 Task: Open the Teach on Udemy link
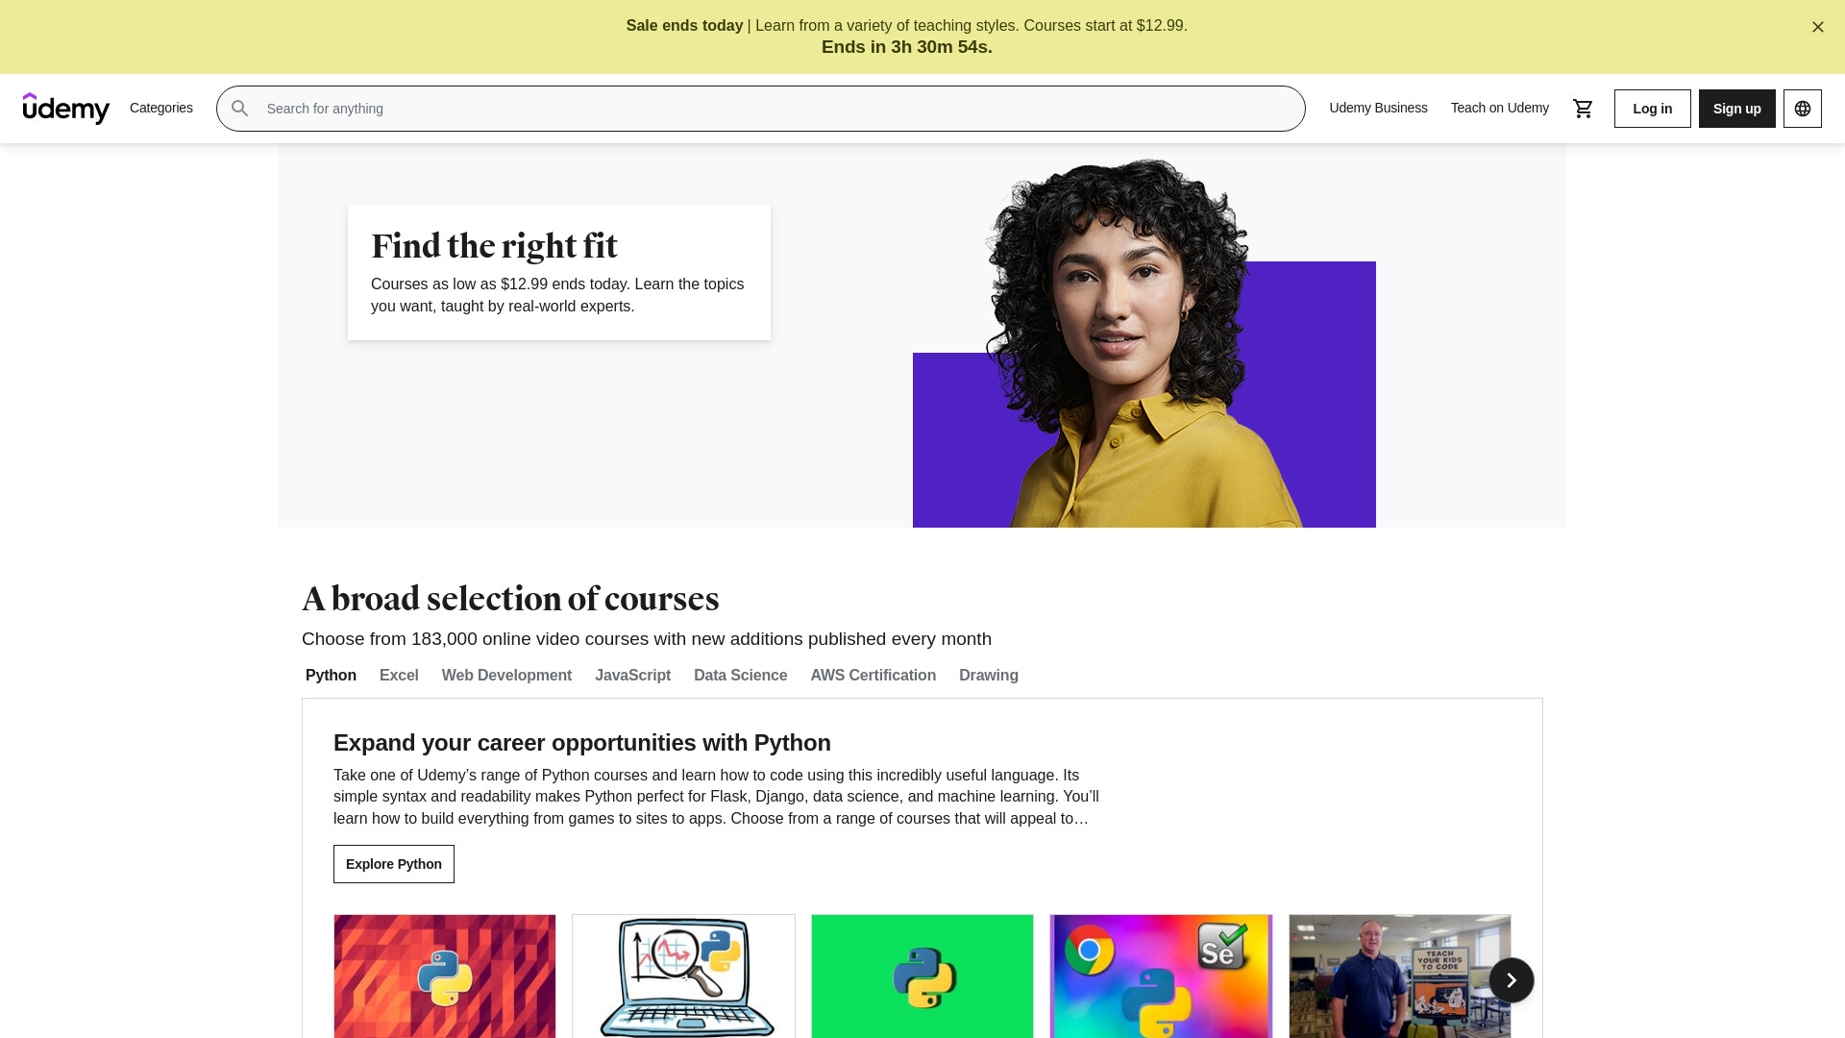pyautogui.click(x=1499, y=108)
